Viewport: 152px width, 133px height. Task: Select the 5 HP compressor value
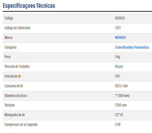click(118, 125)
